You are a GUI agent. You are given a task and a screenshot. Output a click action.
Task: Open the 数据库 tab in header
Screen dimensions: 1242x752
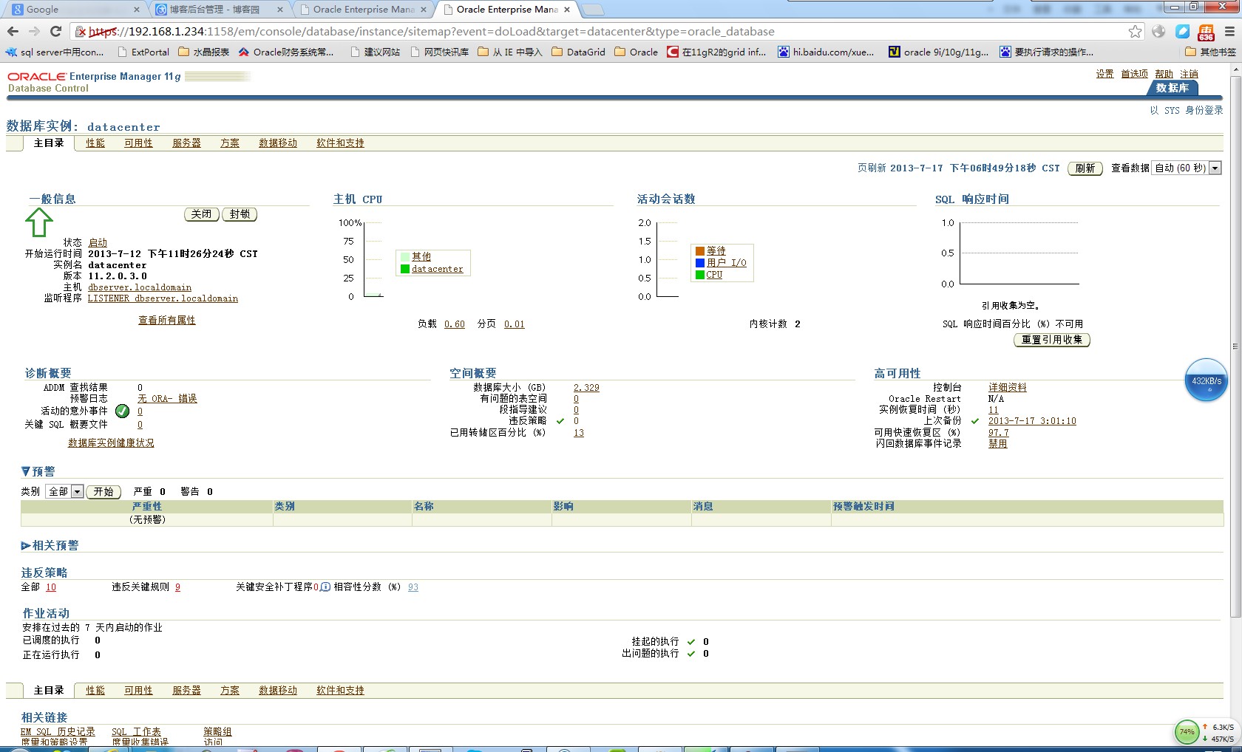tap(1173, 88)
